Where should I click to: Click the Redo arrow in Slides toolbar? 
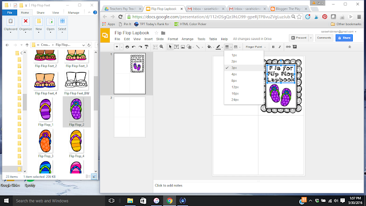pyautogui.click(x=140, y=47)
